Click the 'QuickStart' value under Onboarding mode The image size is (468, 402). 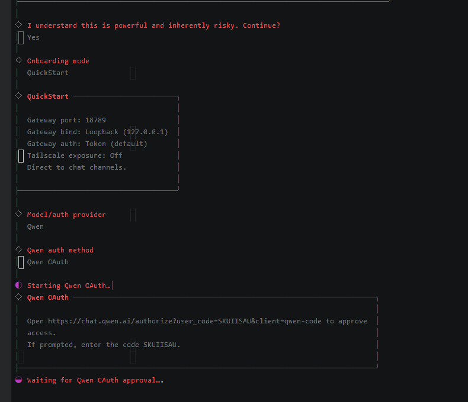(x=48, y=73)
